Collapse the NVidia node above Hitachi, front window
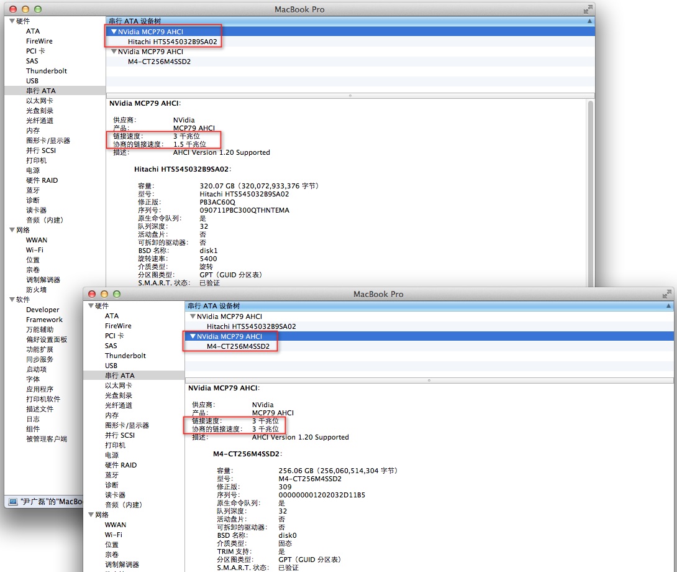Screen dimensions: 677x572 (193, 316)
